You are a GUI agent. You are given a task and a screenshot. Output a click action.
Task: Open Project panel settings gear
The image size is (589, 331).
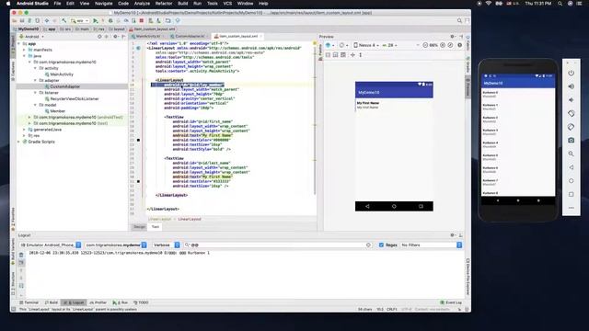[115, 37]
